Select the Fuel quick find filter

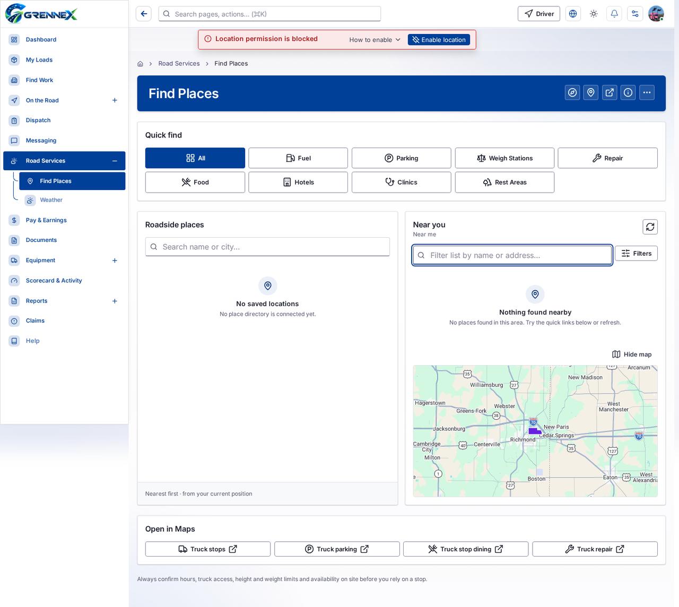point(298,158)
